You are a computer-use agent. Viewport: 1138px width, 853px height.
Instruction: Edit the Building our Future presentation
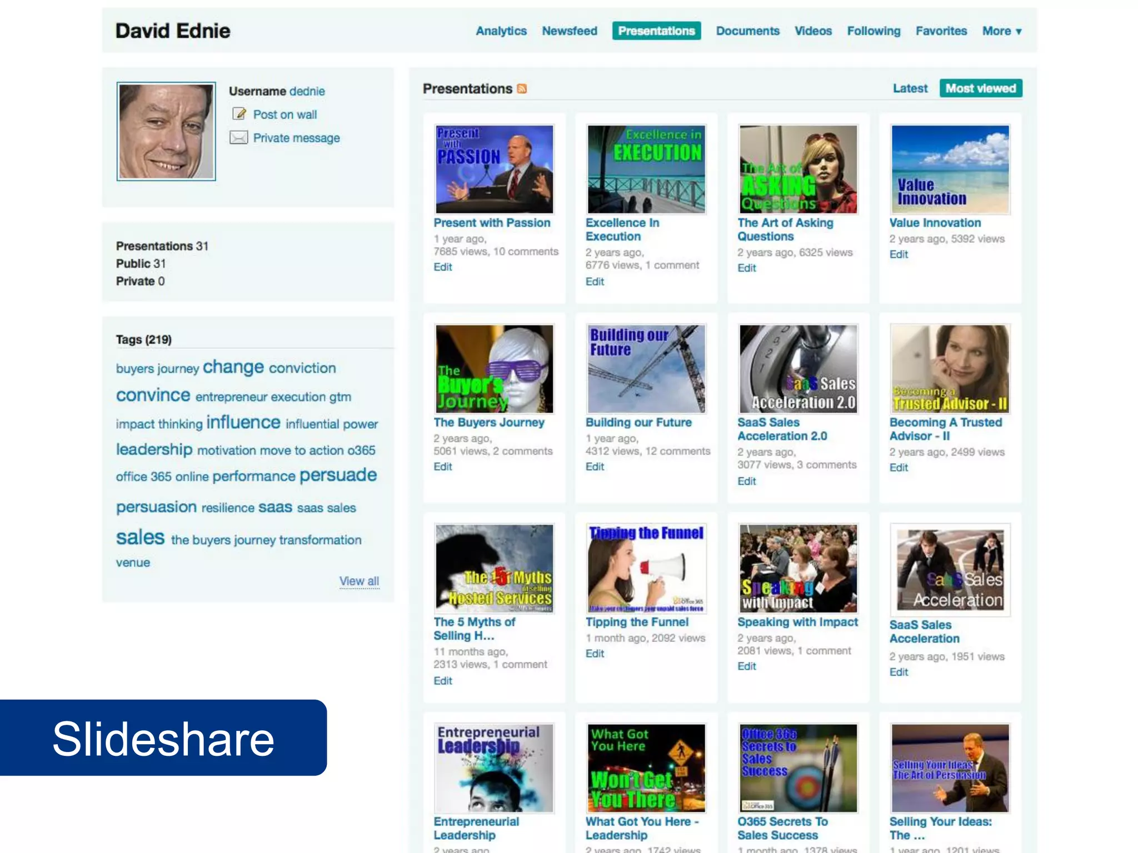point(595,467)
